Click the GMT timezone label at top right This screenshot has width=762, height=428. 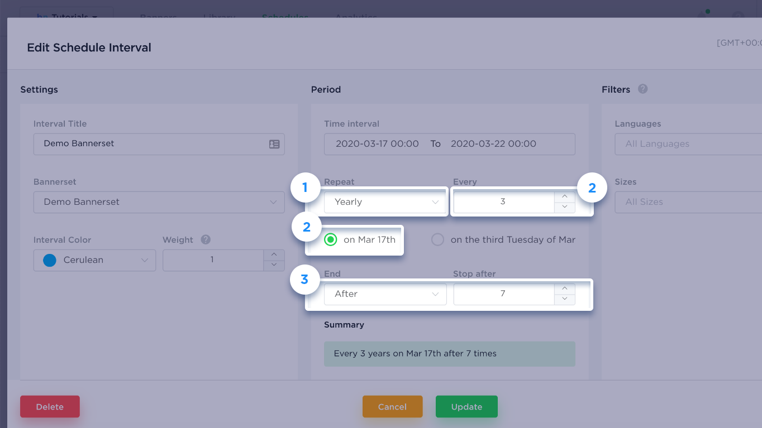(x=739, y=43)
